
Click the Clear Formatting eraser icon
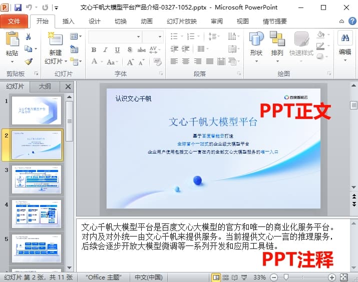pyautogui.click(x=158, y=62)
